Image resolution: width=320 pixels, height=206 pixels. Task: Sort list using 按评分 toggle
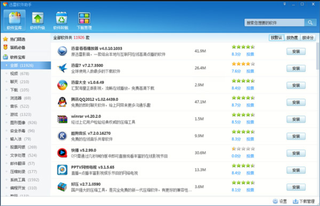click(308, 37)
